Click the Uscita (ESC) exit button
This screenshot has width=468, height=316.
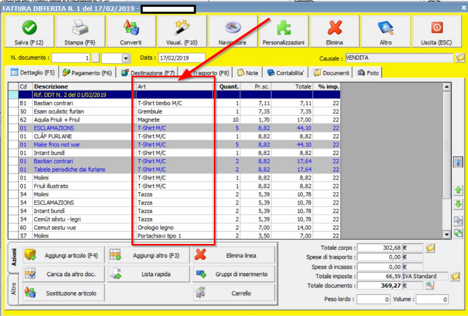437,32
